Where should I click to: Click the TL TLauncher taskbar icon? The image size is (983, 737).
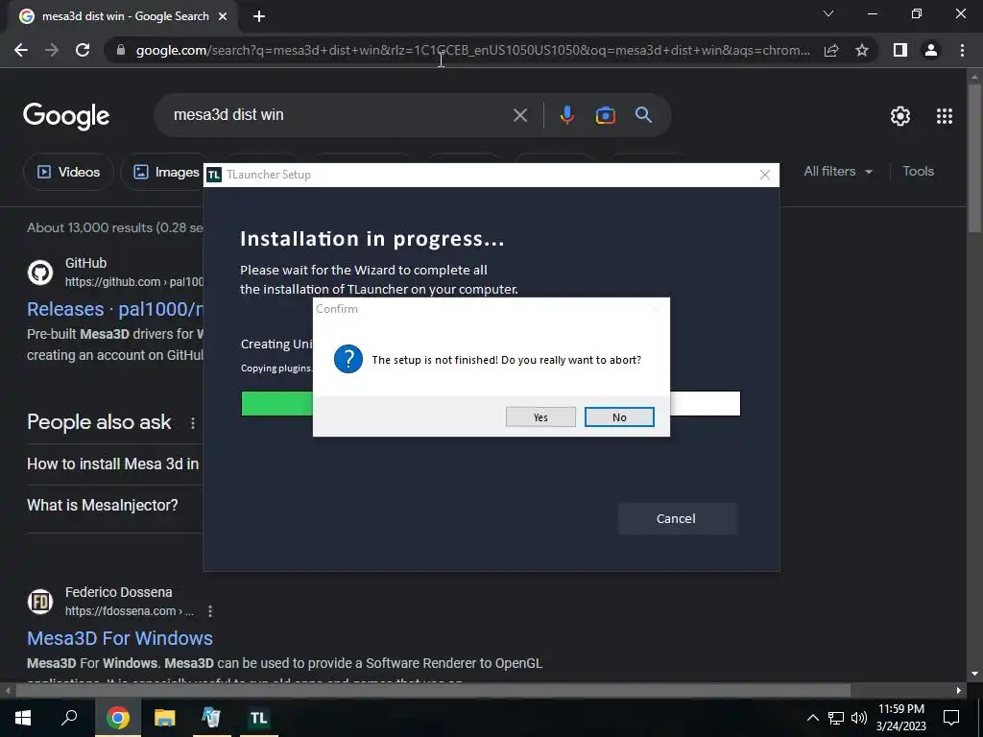coord(259,718)
